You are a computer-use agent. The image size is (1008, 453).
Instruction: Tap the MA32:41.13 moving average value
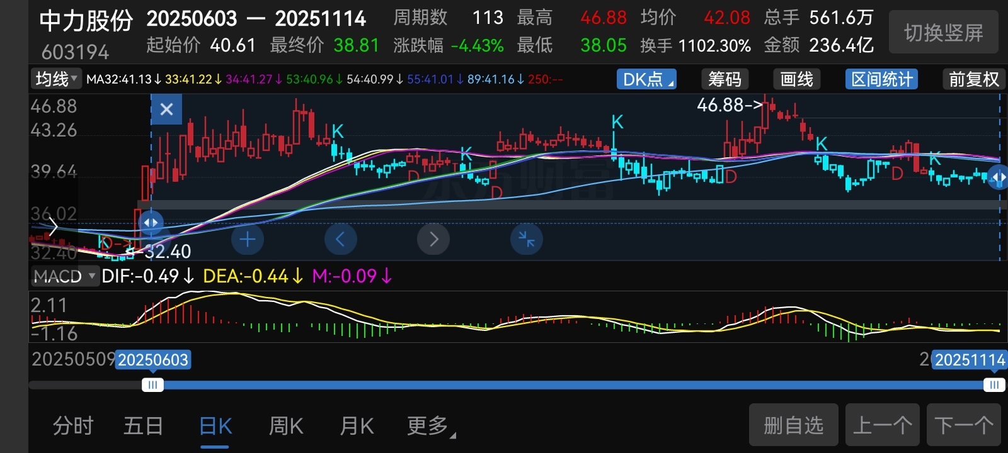[124, 79]
